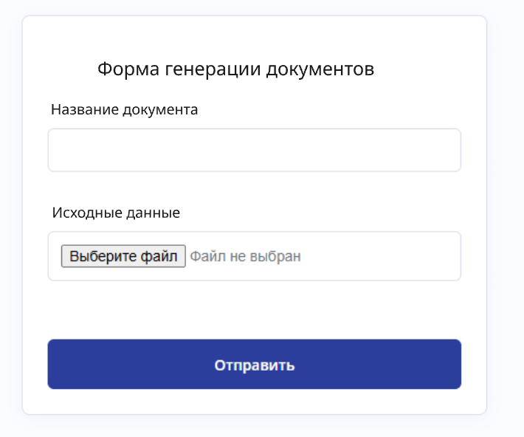The height and width of the screenshot is (437, 524).
Task: Choose a file via "Выберите файл"
Action: pos(123,257)
